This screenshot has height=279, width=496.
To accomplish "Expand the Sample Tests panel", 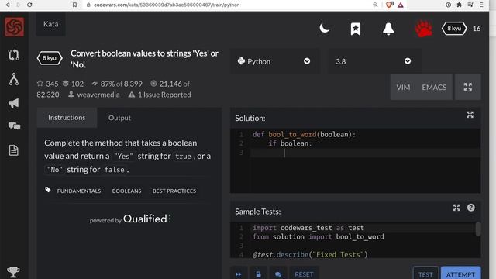I will pyautogui.click(x=456, y=208).
